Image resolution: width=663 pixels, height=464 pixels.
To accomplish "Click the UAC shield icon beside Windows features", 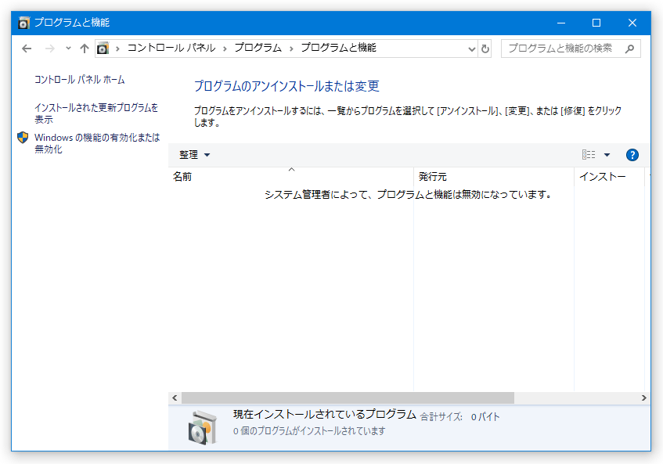I will (x=23, y=138).
